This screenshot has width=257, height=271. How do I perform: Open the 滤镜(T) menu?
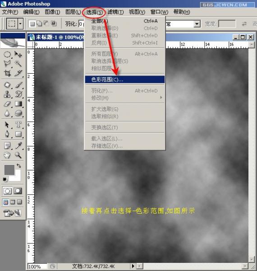[x=115, y=12]
